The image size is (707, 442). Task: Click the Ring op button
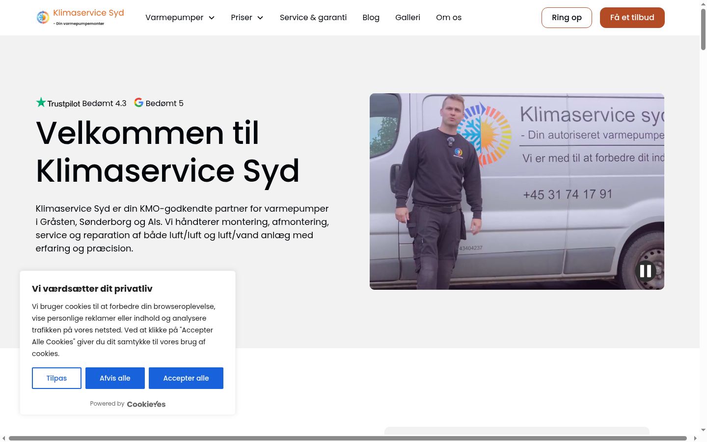coord(567,18)
